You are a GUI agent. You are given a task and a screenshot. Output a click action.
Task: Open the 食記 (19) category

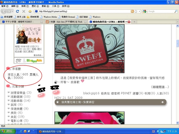[x=18, y=117]
